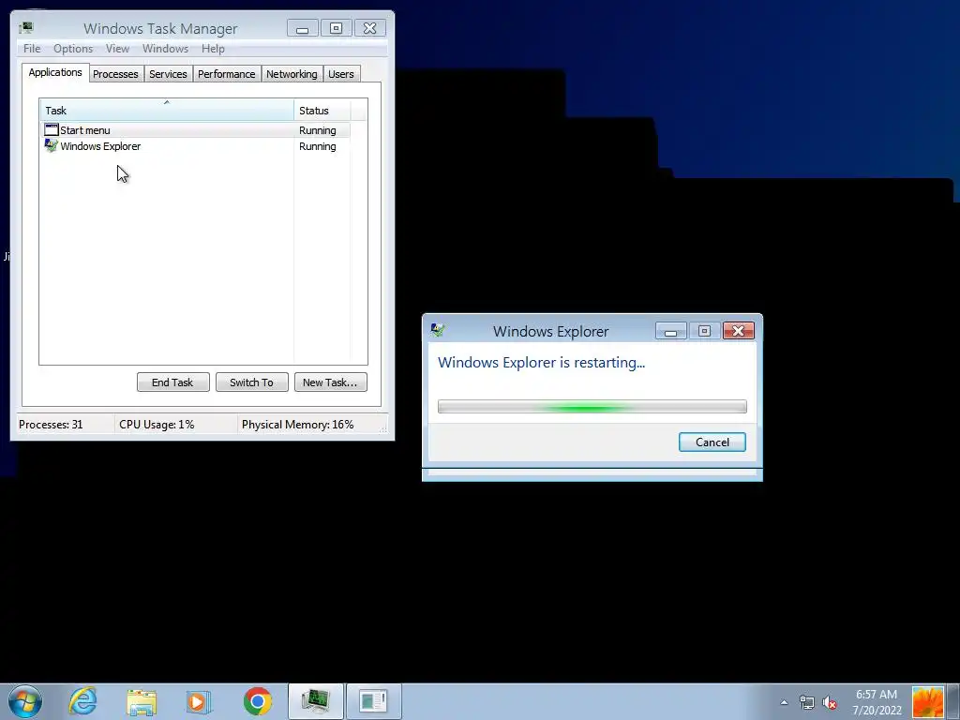Switch to the Networking tab
Screen dimensions: 960x720
click(x=292, y=74)
